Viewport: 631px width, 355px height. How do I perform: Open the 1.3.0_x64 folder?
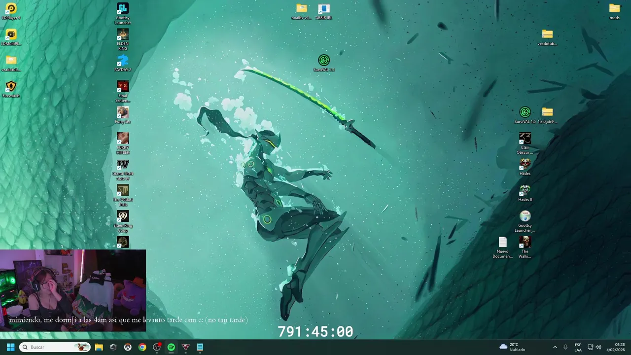click(x=547, y=115)
